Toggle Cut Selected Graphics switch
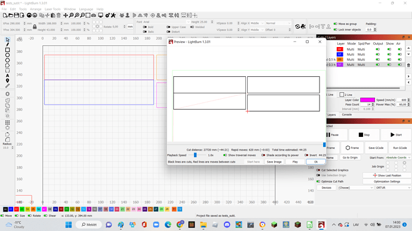This screenshot has width=412, height=231. 318,170
